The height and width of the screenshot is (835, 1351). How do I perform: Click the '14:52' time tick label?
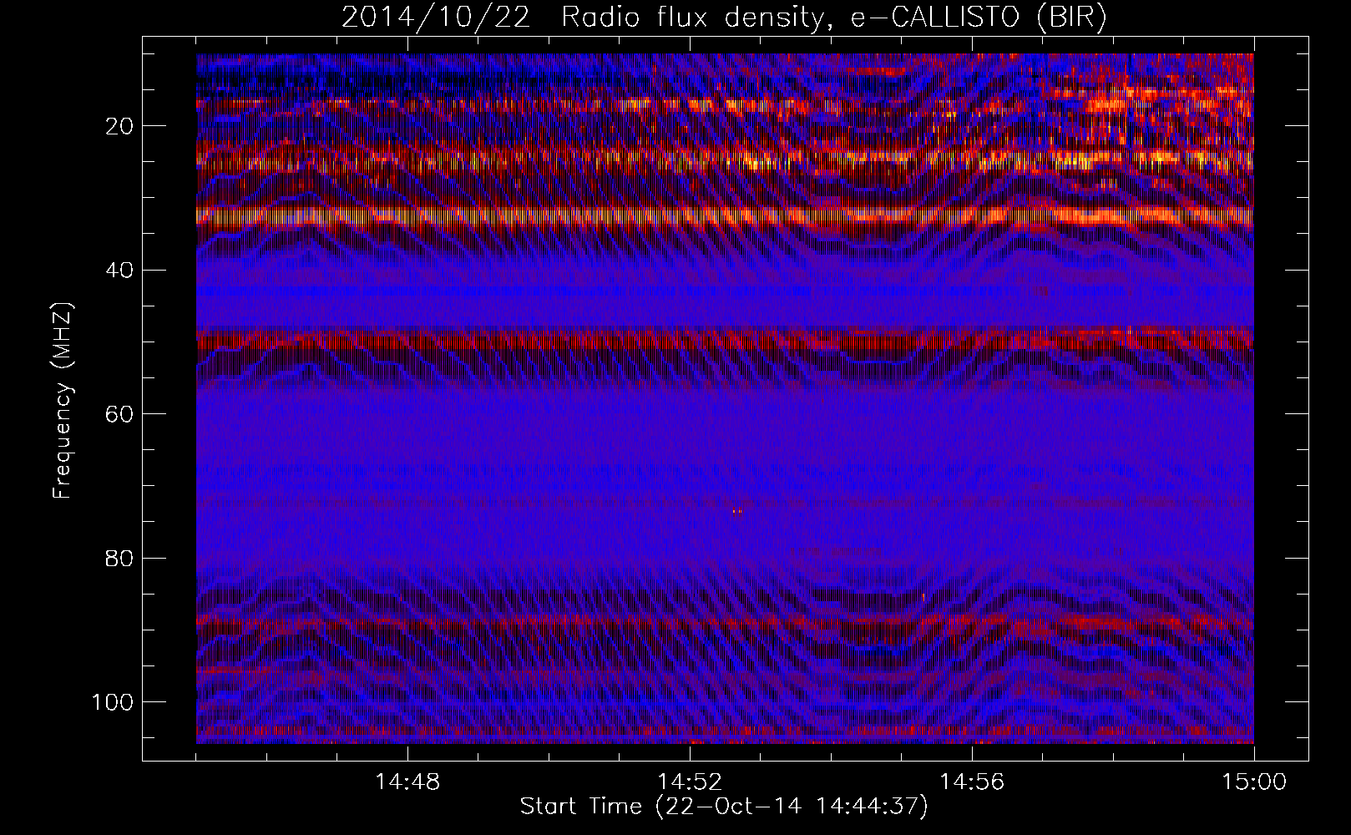690,783
